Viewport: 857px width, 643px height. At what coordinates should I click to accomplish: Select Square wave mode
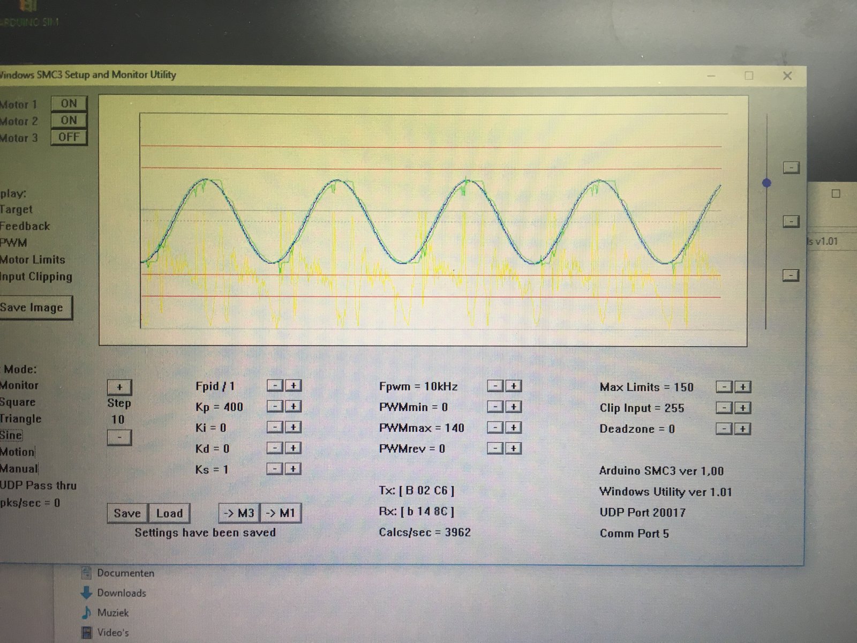tap(18, 402)
